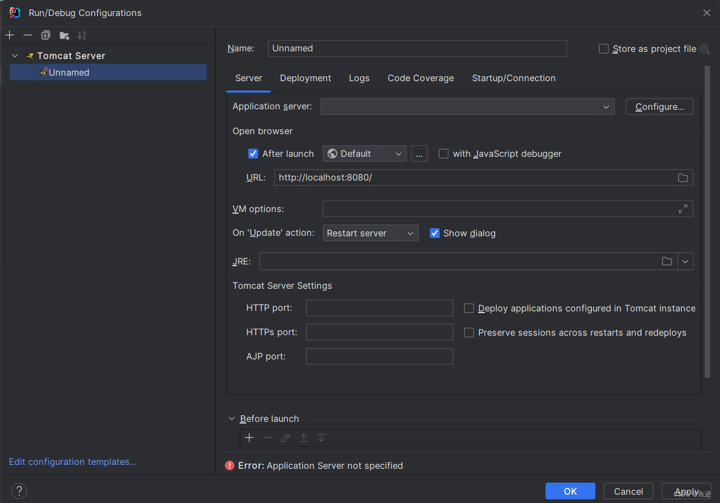This screenshot has width=720, height=503.
Task: Move Before launch task up
Action: tap(303, 438)
